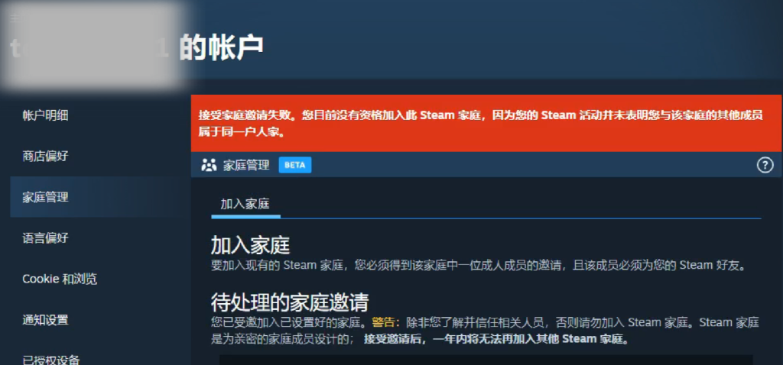Click the 加入家庭 section heading
The image size is (783, 365).
point(250,245)
